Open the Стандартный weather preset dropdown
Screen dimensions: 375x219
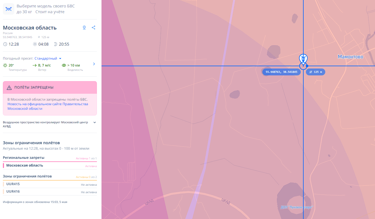click(x=48, y=58)
